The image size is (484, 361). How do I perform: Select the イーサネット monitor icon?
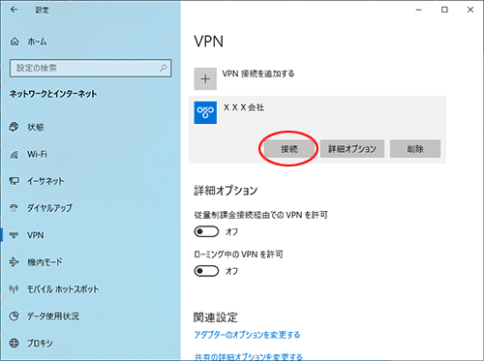14,181
